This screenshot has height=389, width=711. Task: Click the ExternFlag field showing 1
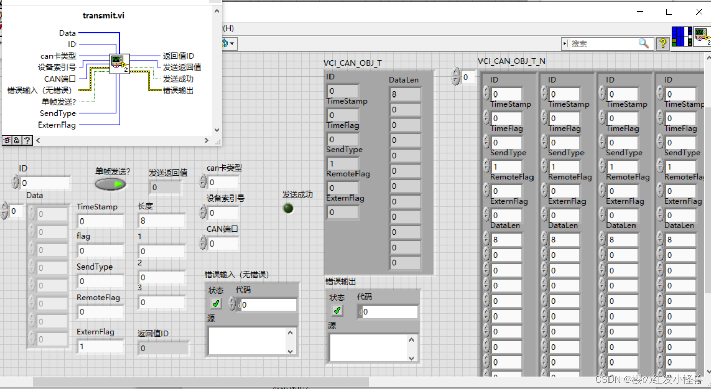[x=100, y=346]
